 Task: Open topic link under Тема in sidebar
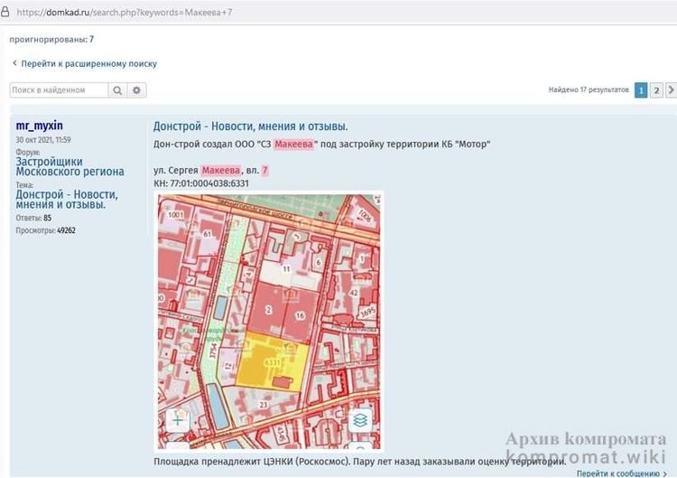tap(67, 199)
